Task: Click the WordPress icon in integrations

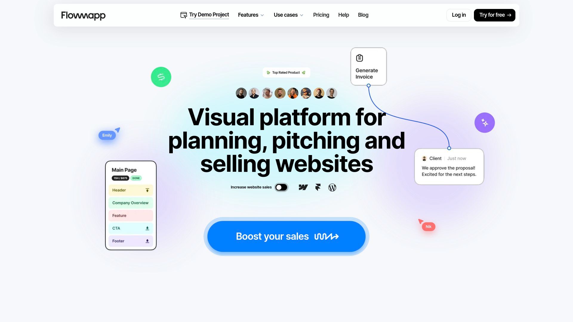Action: coord(332,187)
